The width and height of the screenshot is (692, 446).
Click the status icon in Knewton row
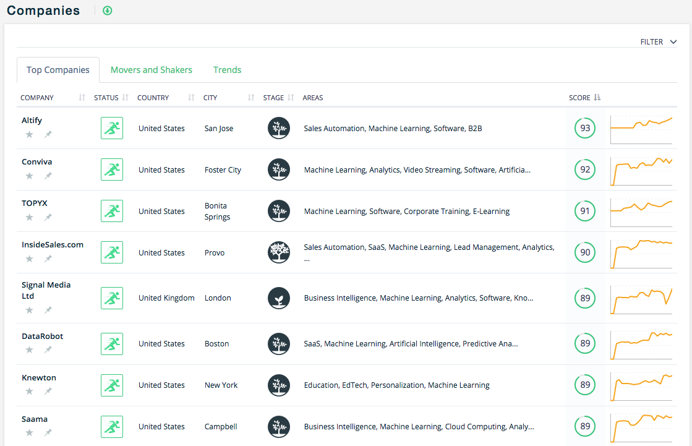(x=112, y=385)
